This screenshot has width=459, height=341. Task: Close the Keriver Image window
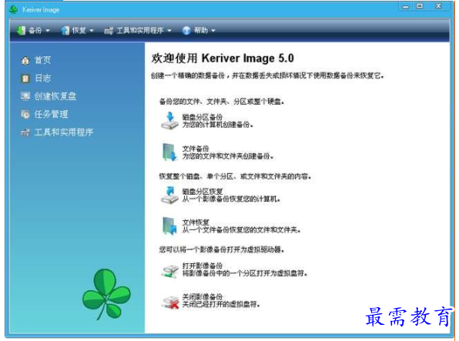point(438,6)
